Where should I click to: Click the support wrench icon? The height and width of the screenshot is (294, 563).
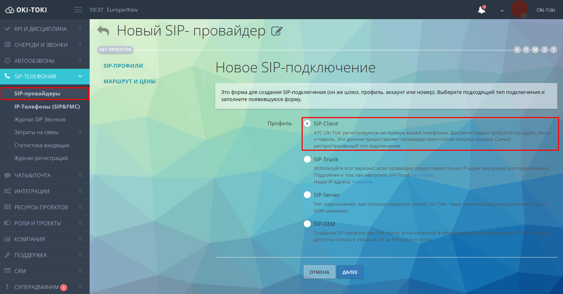[x=7, y=255]
